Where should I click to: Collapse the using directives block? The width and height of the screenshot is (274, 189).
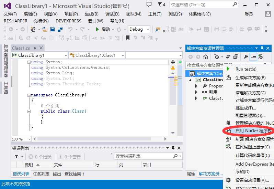tap(29, 62)
